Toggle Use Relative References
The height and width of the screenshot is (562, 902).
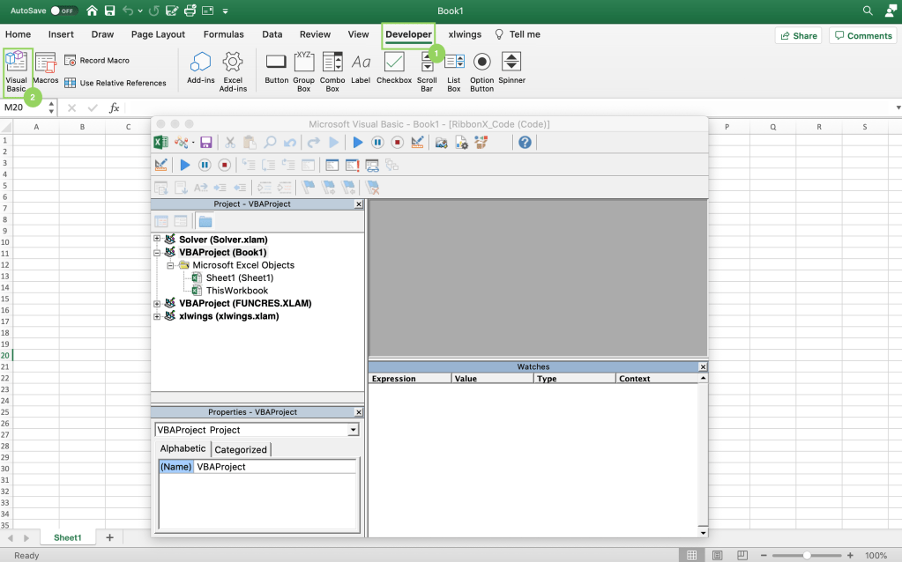coord(115,83)
